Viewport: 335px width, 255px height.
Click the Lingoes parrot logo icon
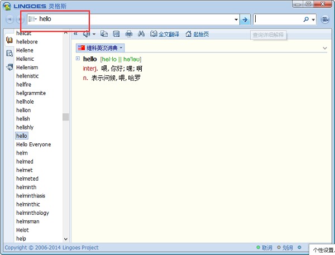pos(7,6)
